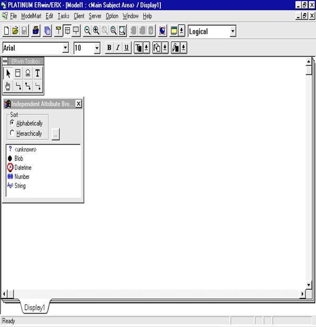Click the ellipsis button in attribute browser
316x327 pixels.
(55, 134)
